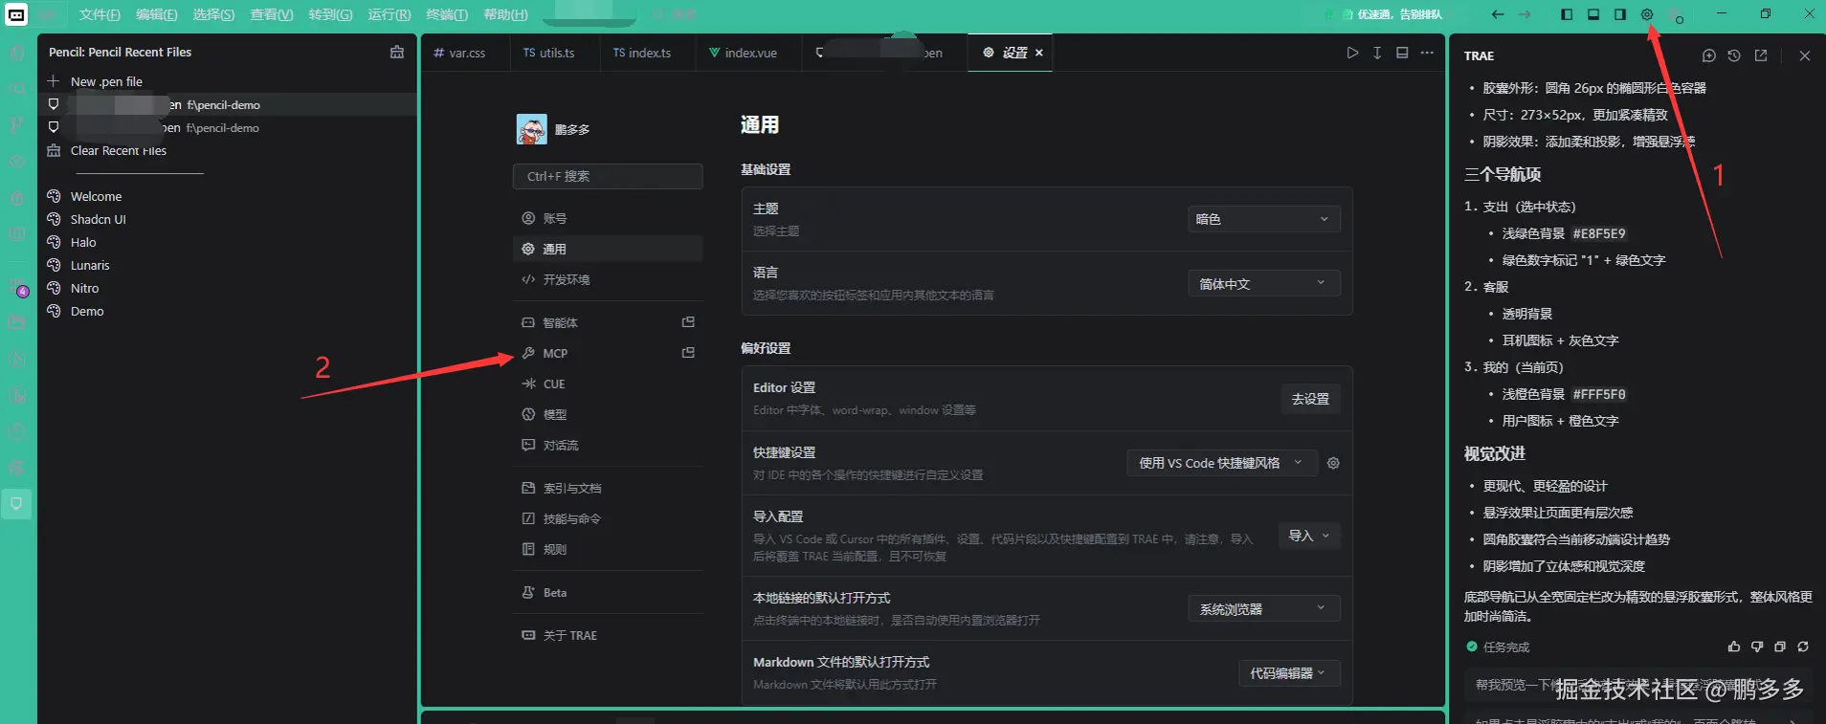This screenshot has height=724, width=1826.
Task: Click the split editor layout icon
Action: pyautogui.click(x=1402, y=53)
